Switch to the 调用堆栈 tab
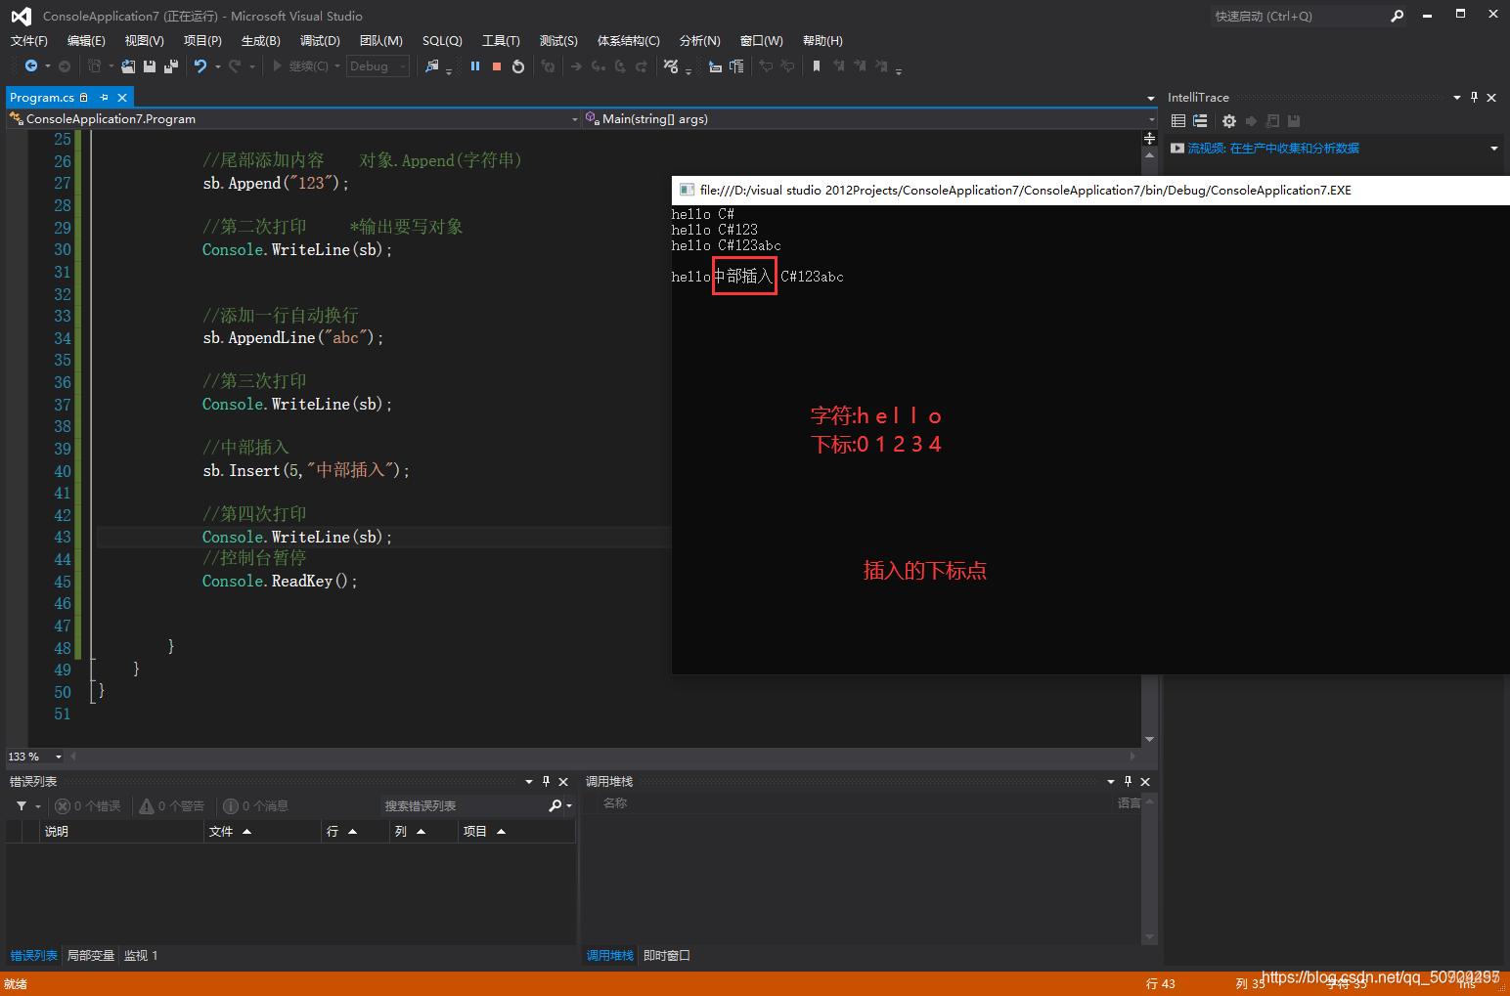 610,956
